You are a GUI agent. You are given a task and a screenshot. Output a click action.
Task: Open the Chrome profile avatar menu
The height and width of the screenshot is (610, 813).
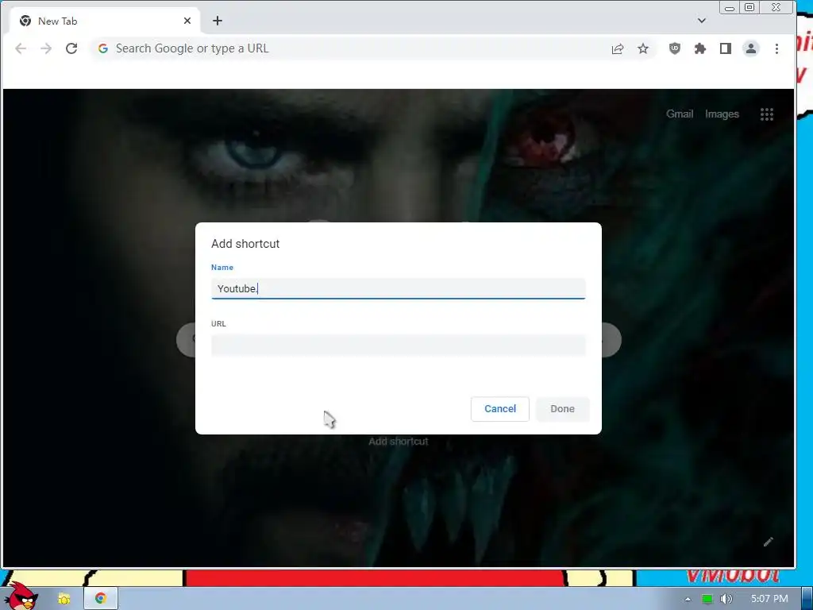(x=751, y=48)
